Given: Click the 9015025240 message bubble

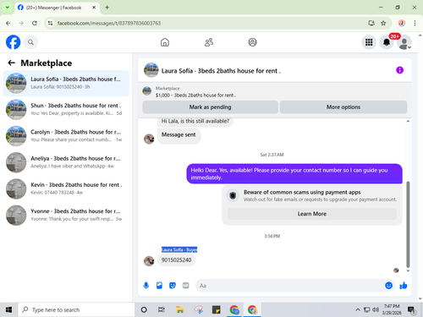Looking at the screenshot, I should 176,260.
